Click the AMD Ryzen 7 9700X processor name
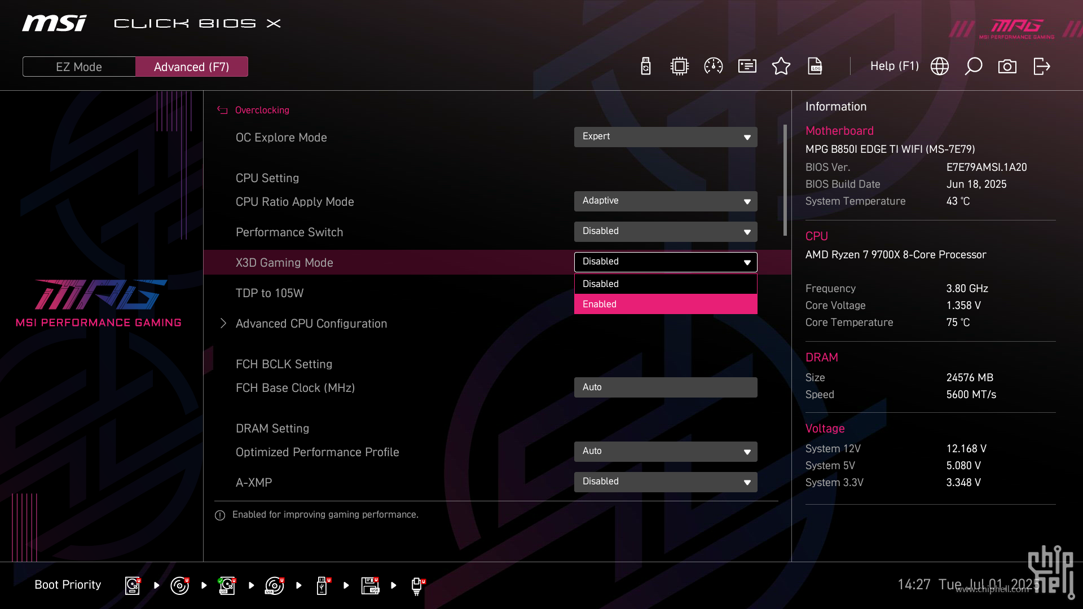 (x=896, y=255)
